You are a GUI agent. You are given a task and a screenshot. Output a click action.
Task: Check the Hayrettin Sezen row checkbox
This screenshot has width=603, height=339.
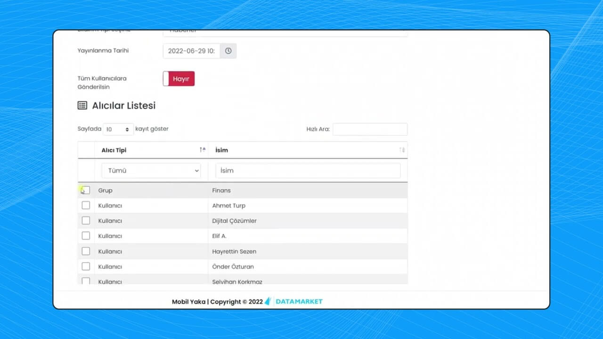86,251
